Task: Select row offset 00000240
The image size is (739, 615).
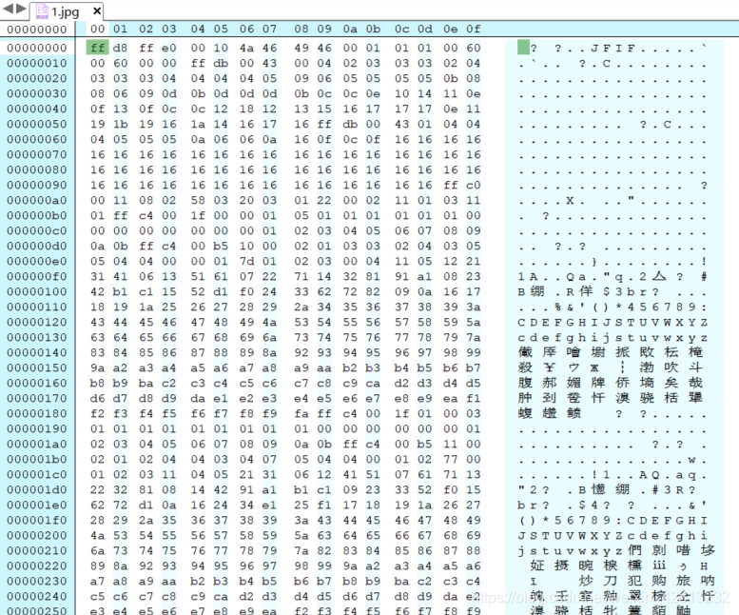Action: coord(37,596)
